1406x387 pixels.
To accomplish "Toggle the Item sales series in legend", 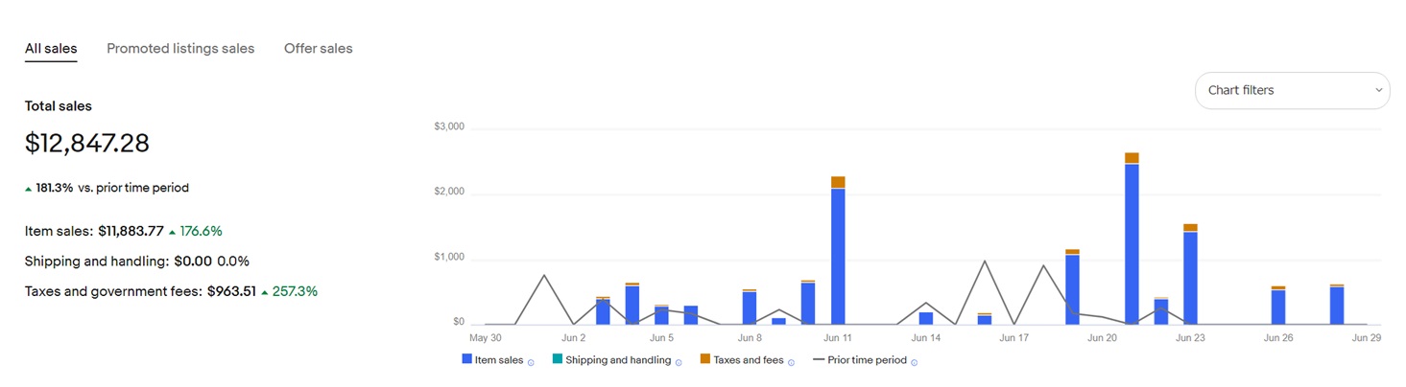I will [x=498, y=360].
